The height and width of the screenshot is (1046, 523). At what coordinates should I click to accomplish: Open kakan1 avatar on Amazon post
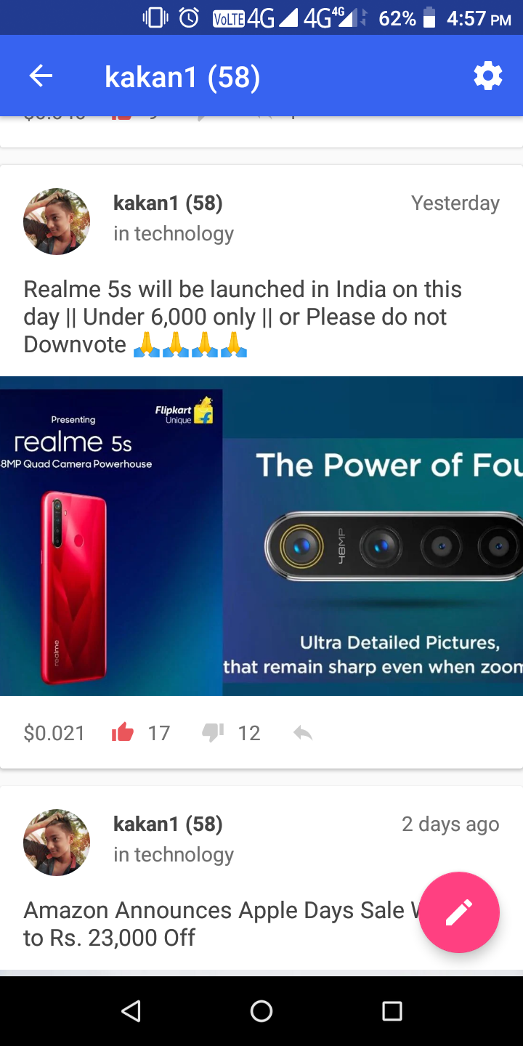point(57,843)
